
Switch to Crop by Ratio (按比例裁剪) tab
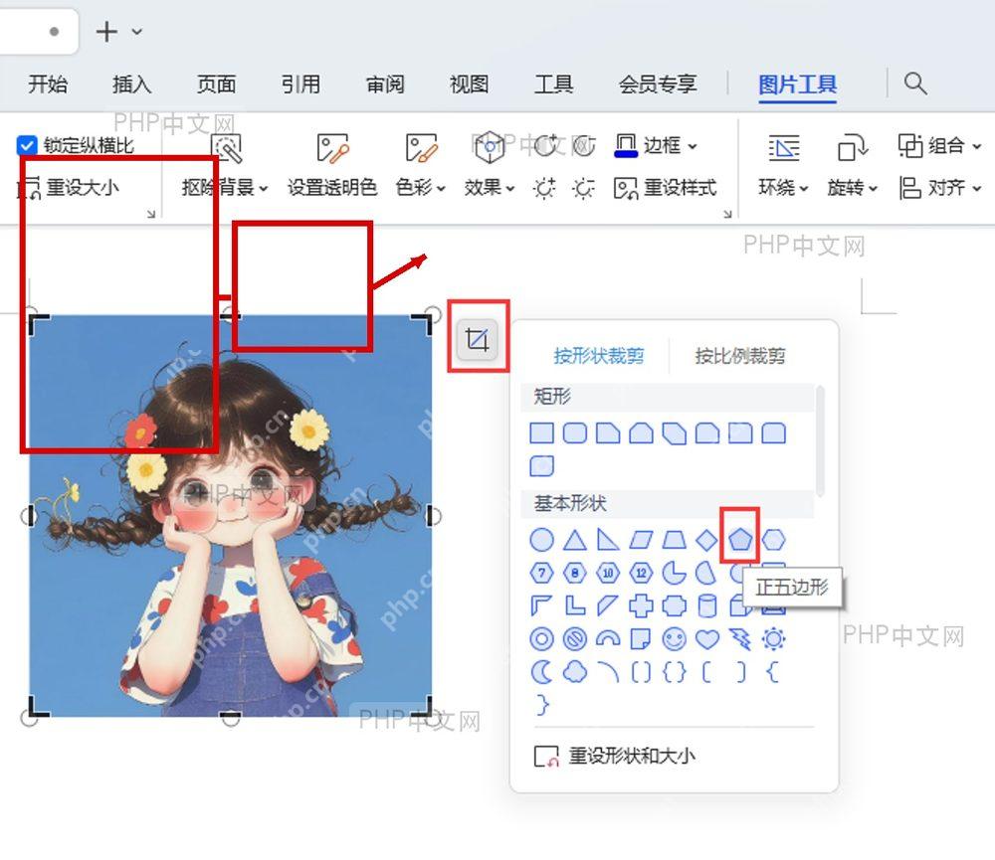pyautogui.click(x=740, y=356)
